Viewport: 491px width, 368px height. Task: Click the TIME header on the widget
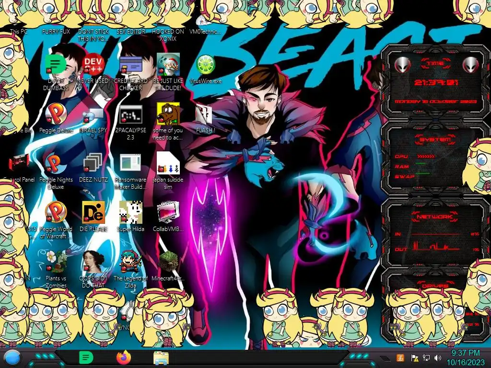tap(435, 64)
